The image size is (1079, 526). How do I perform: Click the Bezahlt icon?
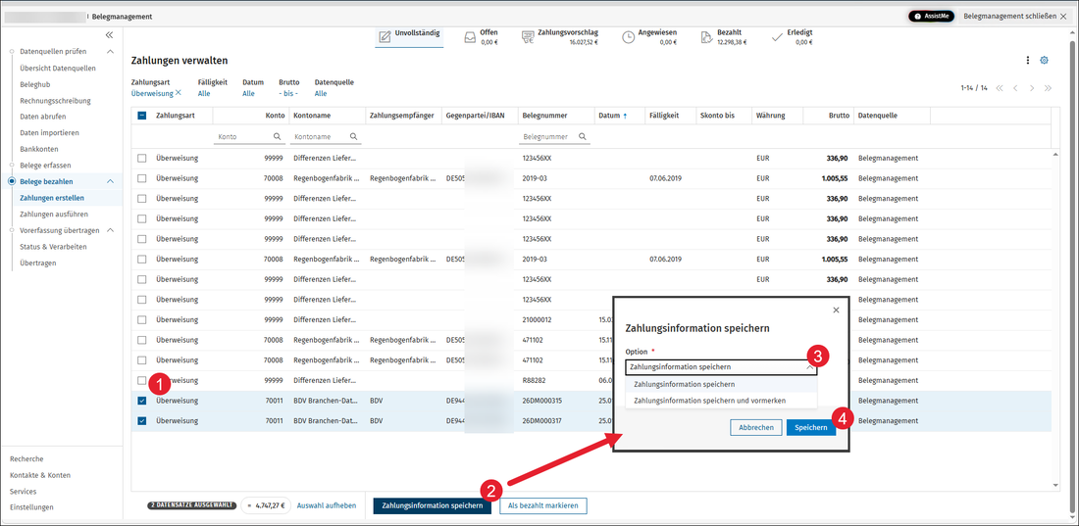pyautogui.click(x=706, y=37)
